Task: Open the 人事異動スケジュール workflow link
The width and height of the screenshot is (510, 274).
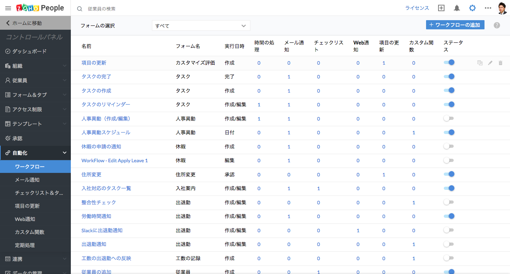Action: coord(106,133)
